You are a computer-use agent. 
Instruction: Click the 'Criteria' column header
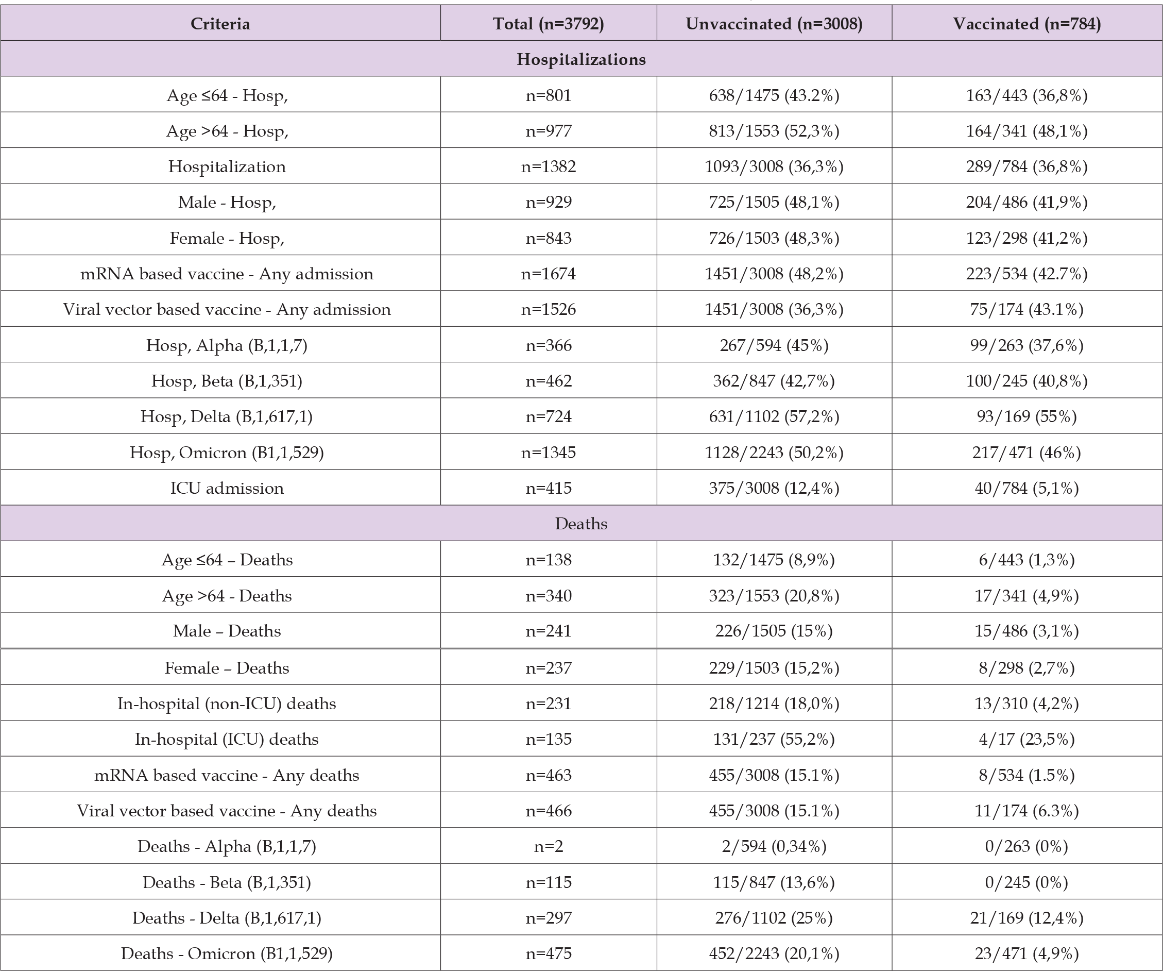[220, 24]
